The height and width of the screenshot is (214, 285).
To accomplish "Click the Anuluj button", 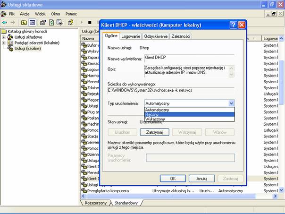I will click(202, 179).
